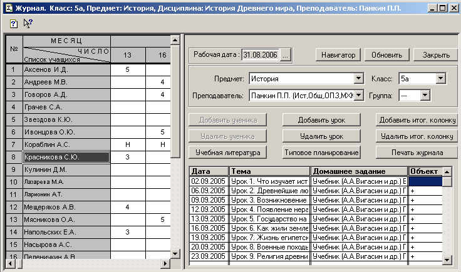Viewport: 461px width, 272px height.
Task: Click Кораблин's absence mark on day 13
Action: click(x=128, y=144)
